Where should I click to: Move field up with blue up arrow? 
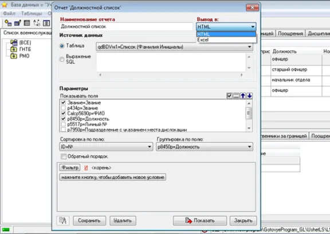(243, 96)
